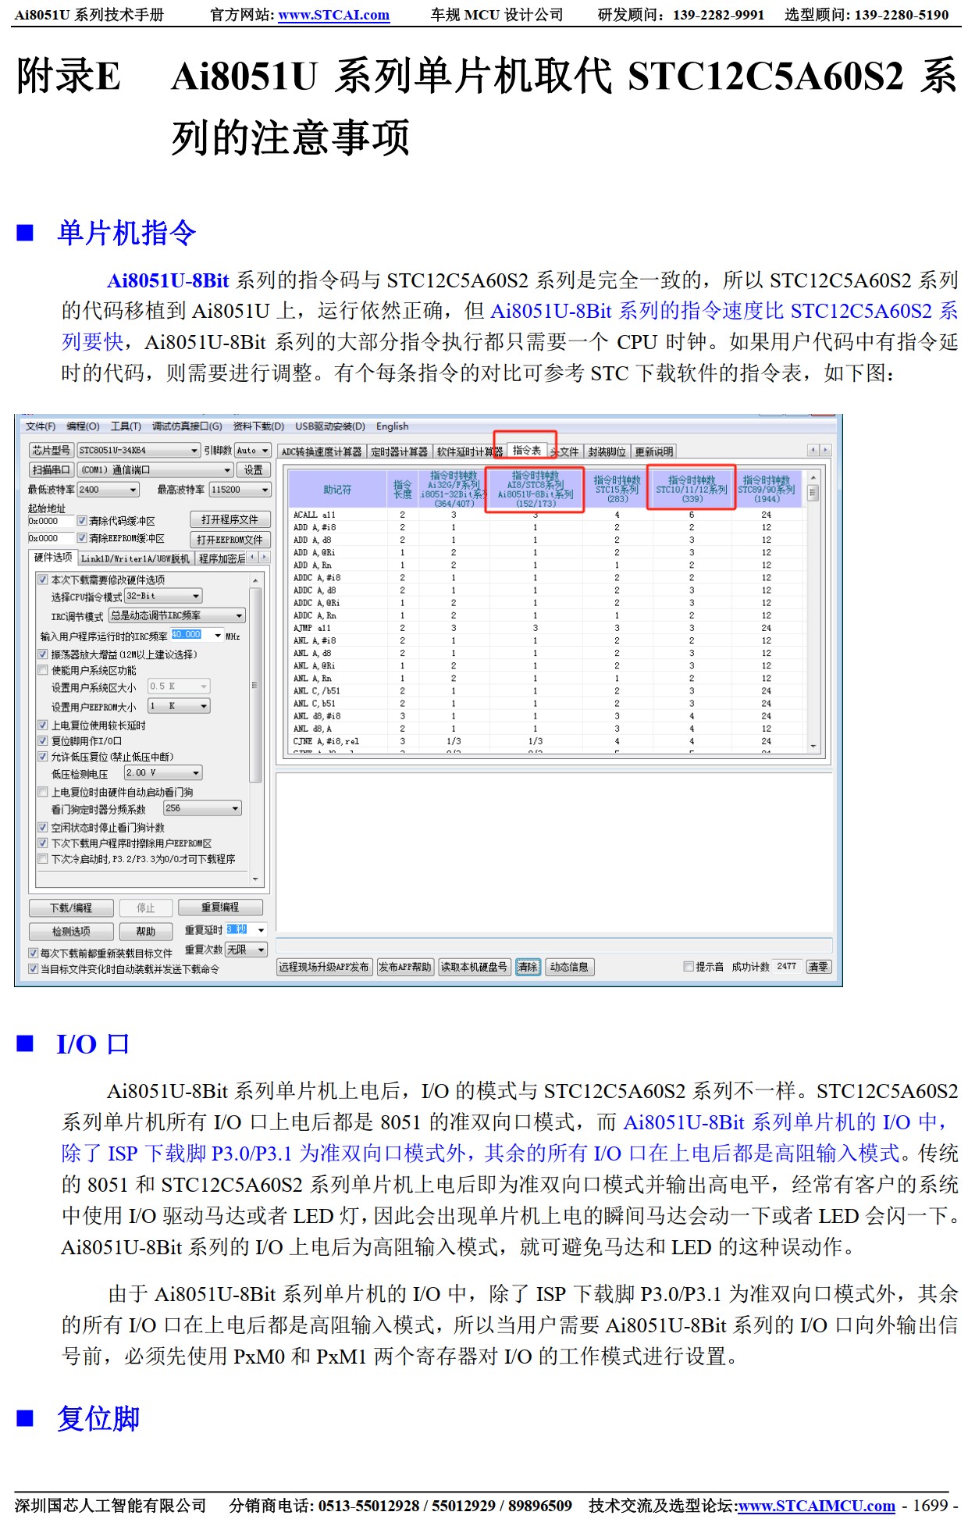Select the 更新说明 tab

(x=653, y=452)
